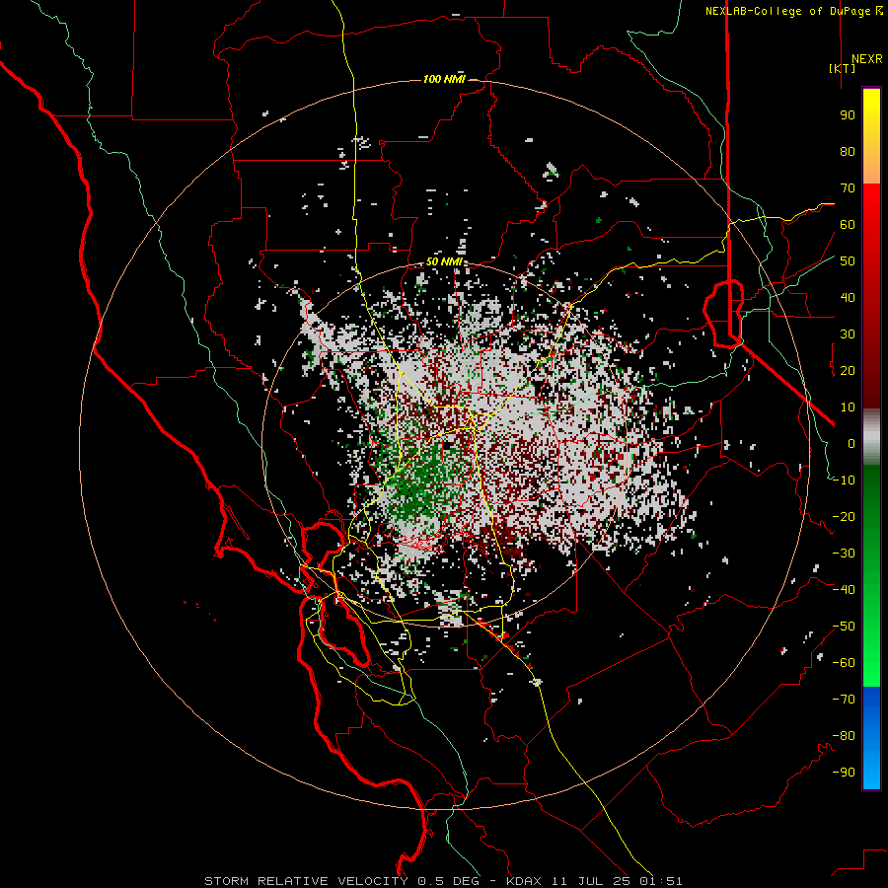
Task: Select the 100 NMI range ring label
Action: point(445,79)
